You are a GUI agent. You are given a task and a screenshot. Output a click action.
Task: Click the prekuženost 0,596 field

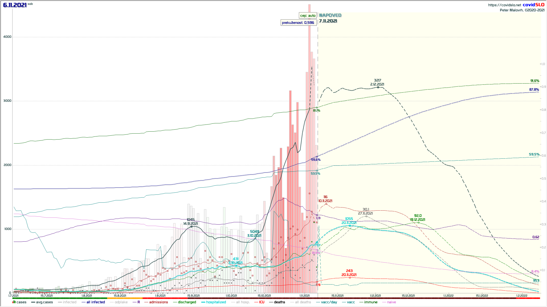click(x=298, y=23)
